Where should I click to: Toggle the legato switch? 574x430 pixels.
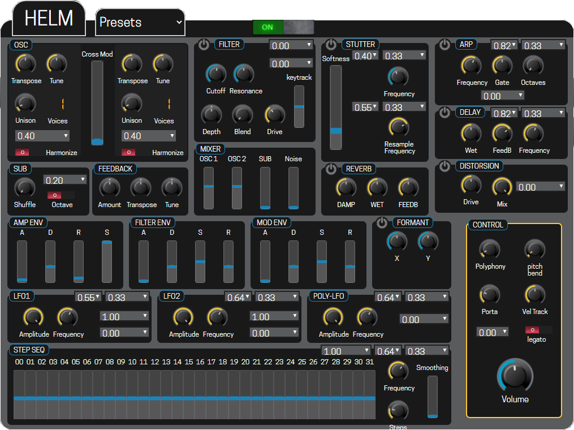538,330
